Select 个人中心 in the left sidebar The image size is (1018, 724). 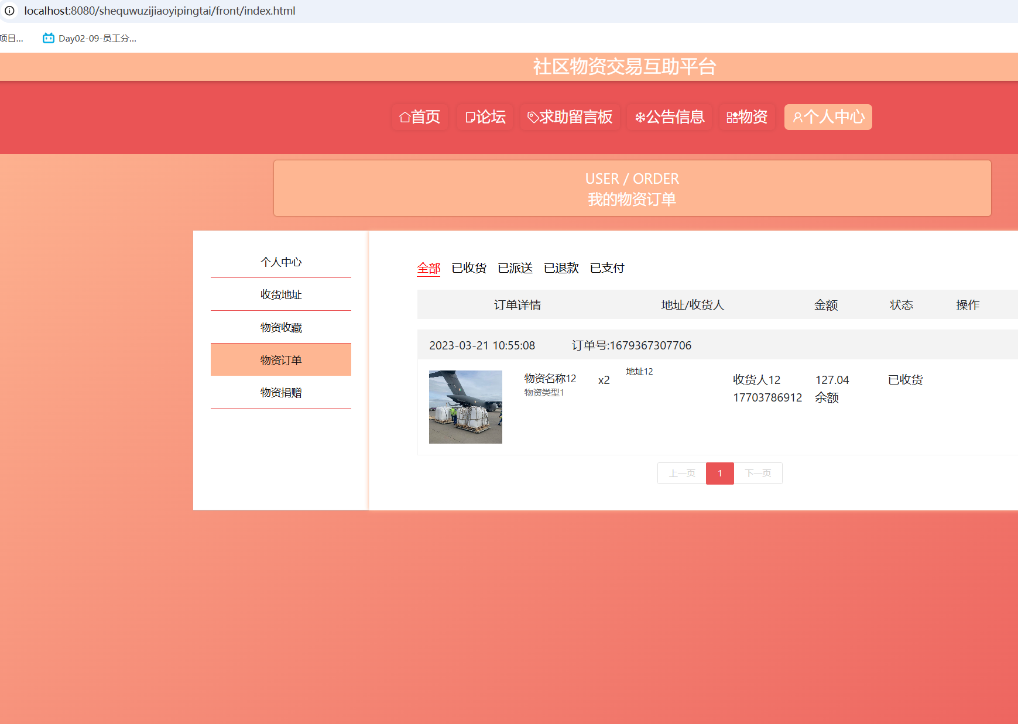pos(281,262)
